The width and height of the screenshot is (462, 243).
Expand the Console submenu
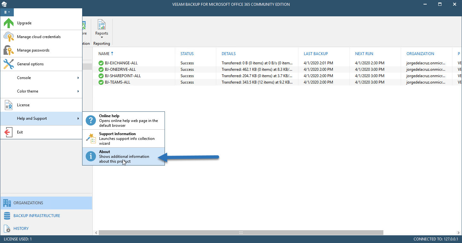click(41, 78)
